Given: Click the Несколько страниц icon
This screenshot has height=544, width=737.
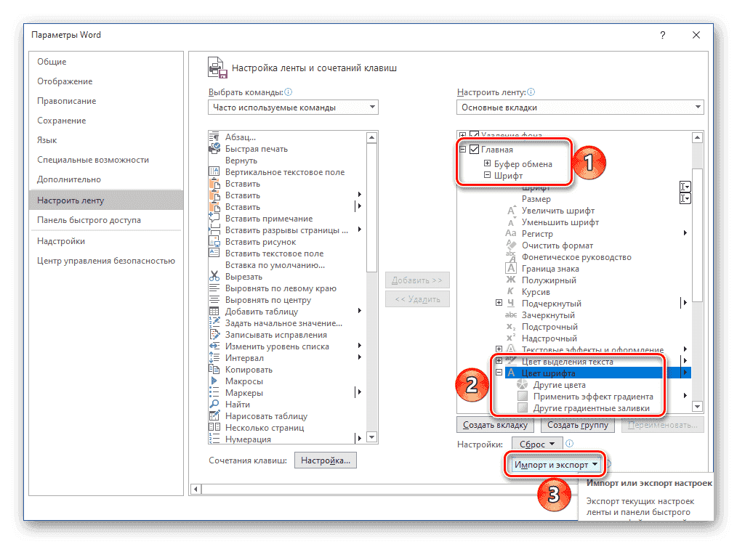Looking at the screenshot, I should click(x=214, y=428).
